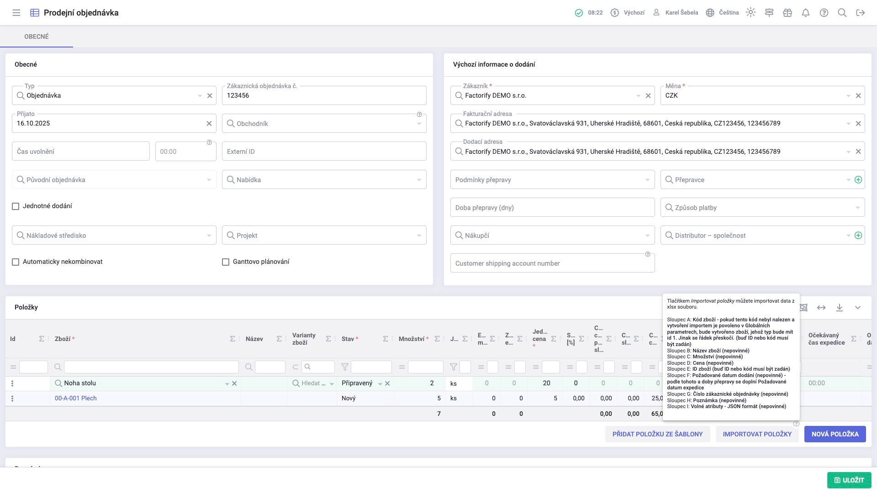Open the global search magnifier
877x493 pixels.
(x=842, y=13)
